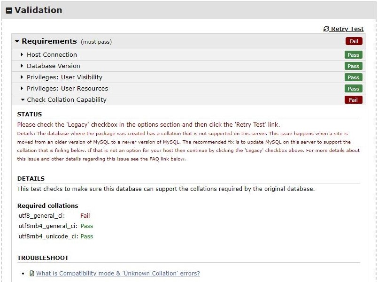This screenshot has width=378, height=282.
Task: Click the Pass badge for Privileges: User Resources
Action: [x=353, y=89]
